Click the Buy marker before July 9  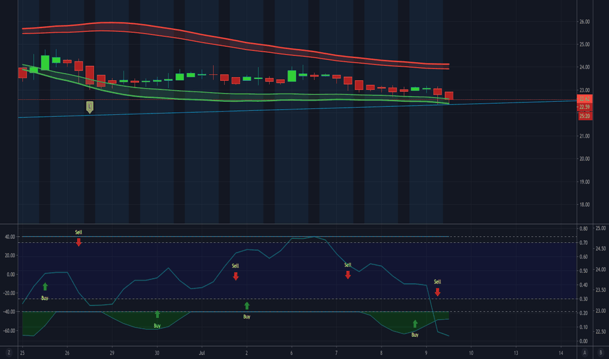tap(415, 329)
